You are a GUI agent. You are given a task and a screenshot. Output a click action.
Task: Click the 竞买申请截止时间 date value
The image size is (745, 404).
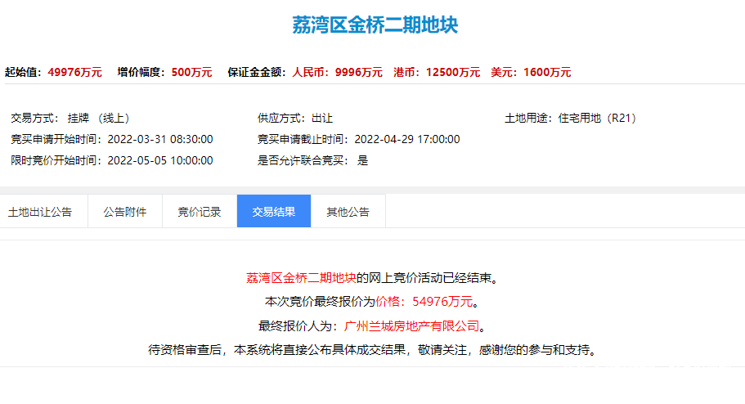click(x=407, y=139)
